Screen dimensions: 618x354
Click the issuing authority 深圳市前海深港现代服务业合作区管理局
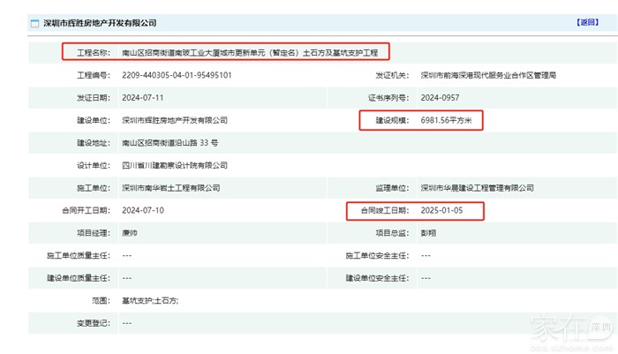(x=488, y=76)
